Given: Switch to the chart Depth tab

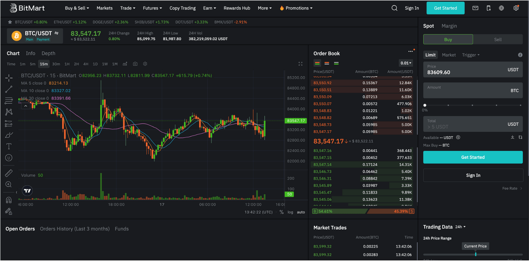Looking at the screenshot, I should [48, 54].
